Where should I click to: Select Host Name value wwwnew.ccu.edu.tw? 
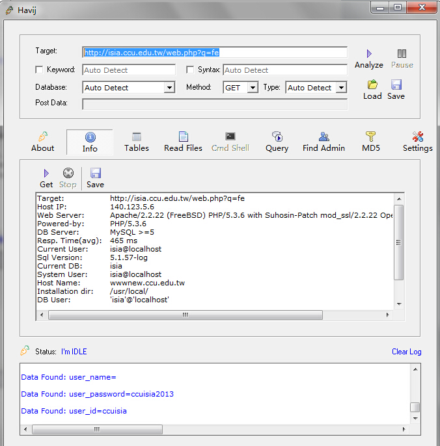click(x=148, y=283)
